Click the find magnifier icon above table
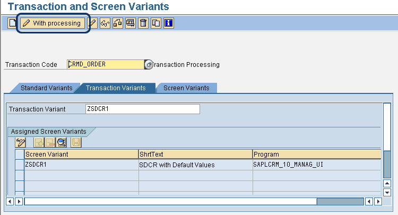Viewport: 398px width, 215px height. [61, 142]
